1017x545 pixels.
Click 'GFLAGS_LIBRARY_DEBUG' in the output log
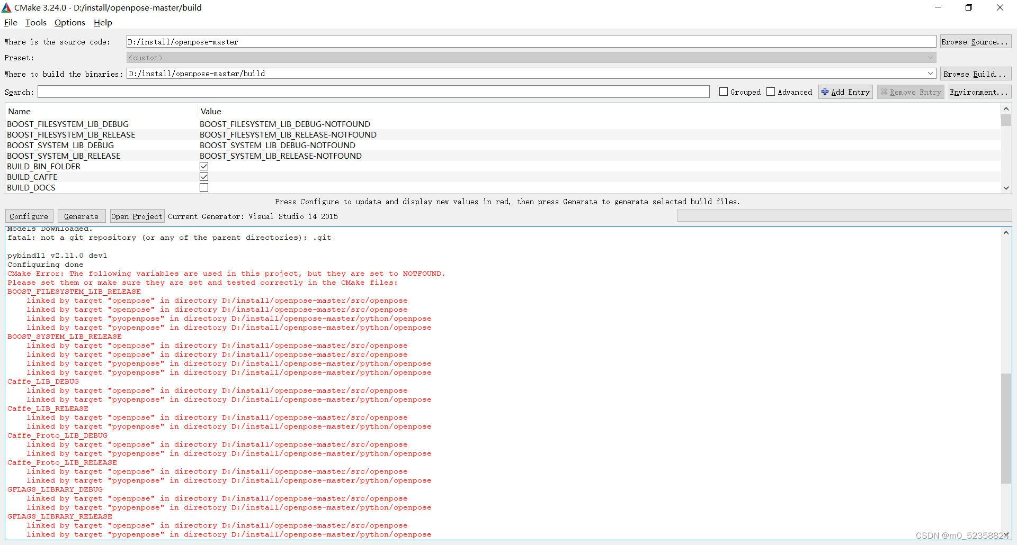tap(55, 489)
